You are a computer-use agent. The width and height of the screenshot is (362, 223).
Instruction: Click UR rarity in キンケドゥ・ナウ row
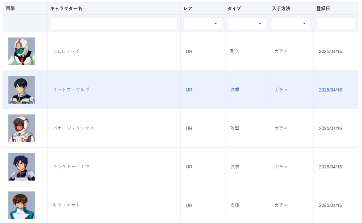189,167
